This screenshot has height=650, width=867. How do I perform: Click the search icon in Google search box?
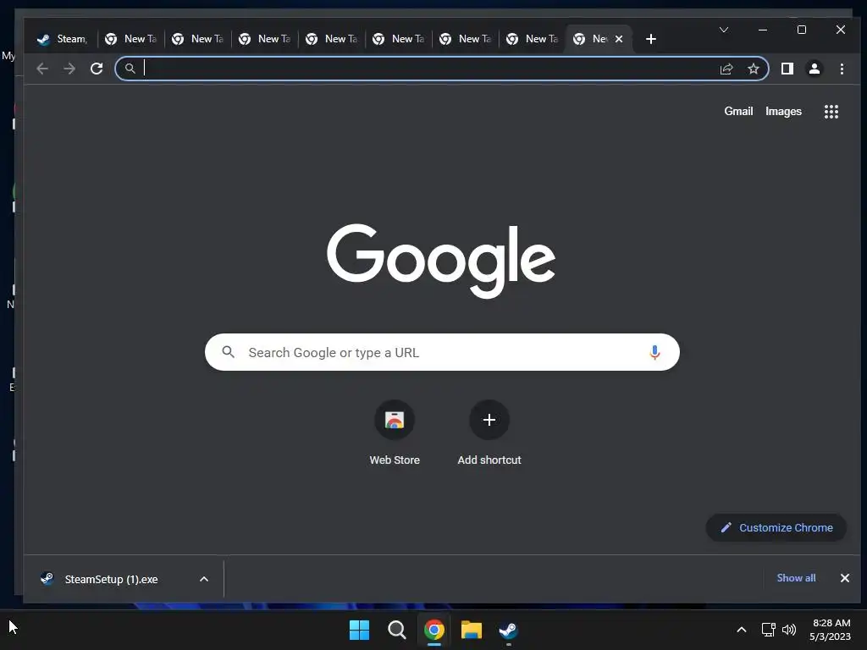[228, 351]
